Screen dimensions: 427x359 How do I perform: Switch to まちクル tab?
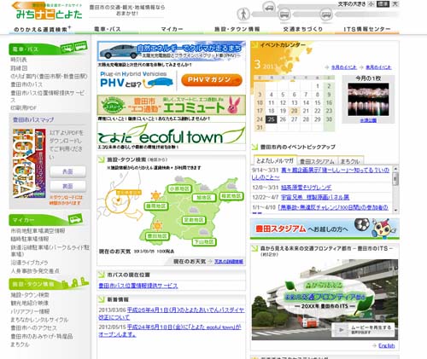tap(350, 161)
